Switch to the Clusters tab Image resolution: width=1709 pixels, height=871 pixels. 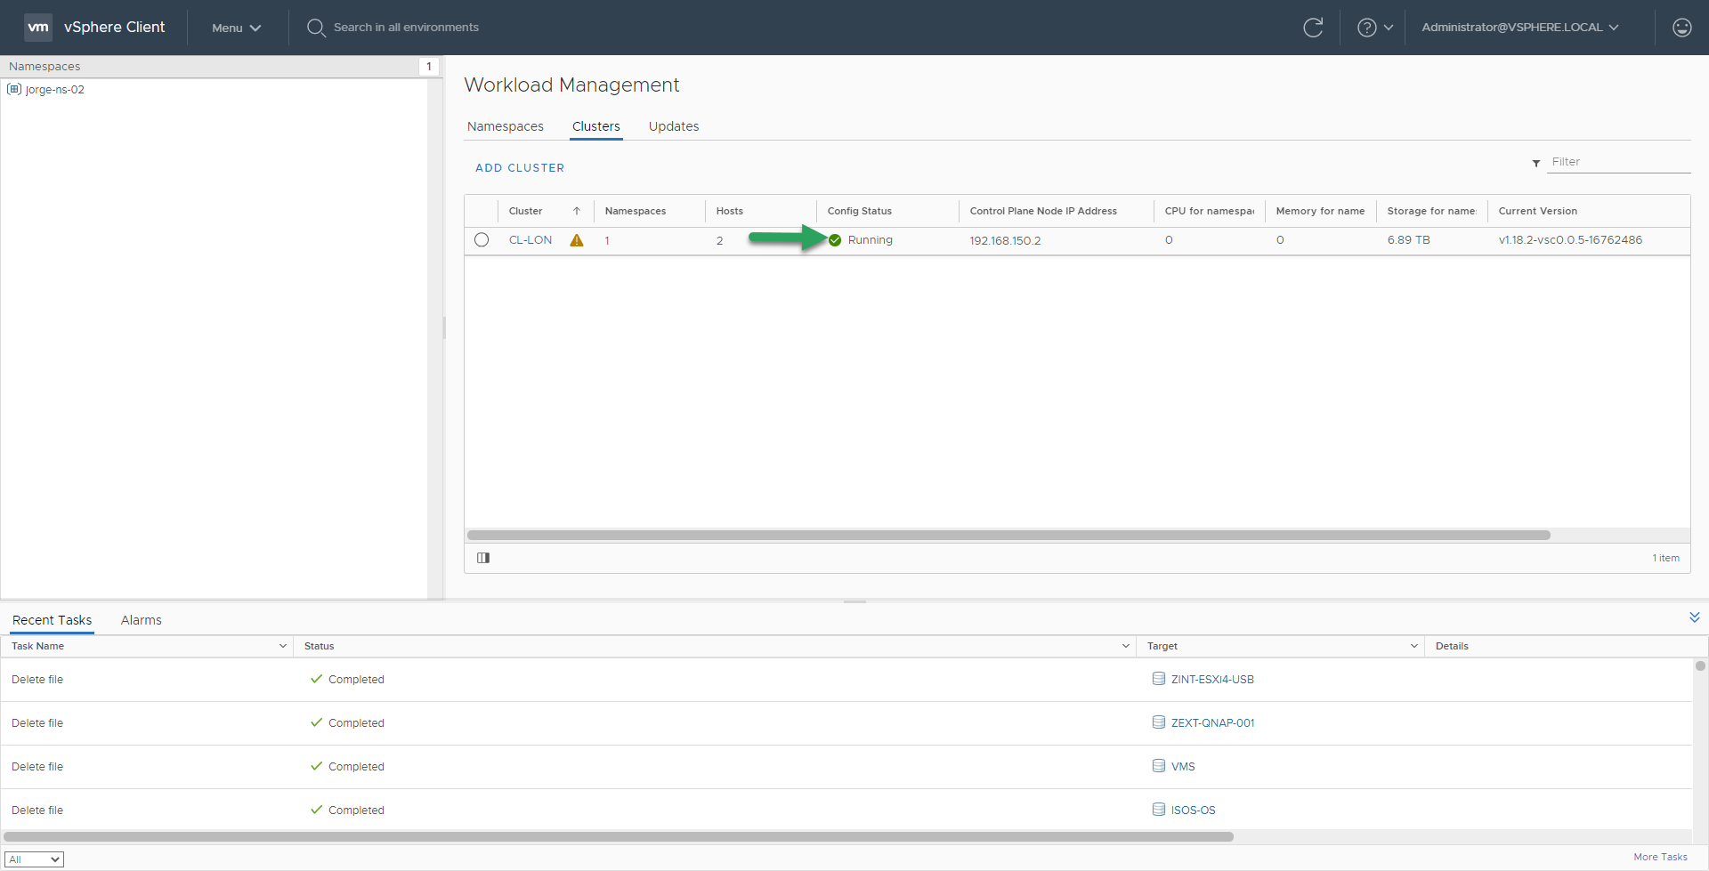pyautogui.click(x=596, y=126)
